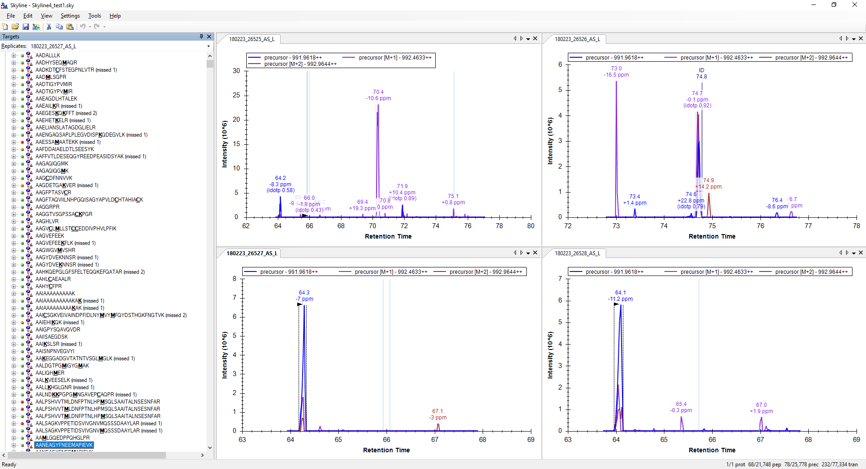Cut selection with the scissors icon
866x469 pixels.
click(49, 27)
